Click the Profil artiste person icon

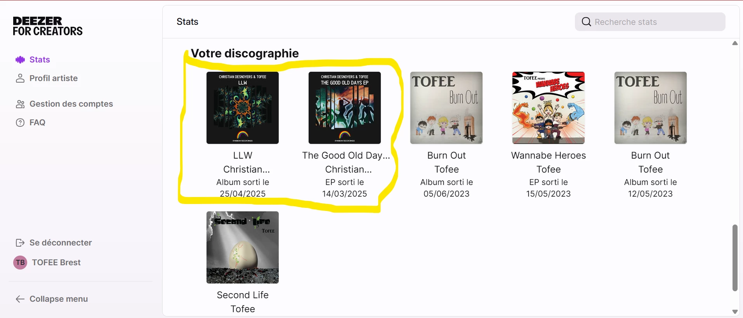click(20, 78)
